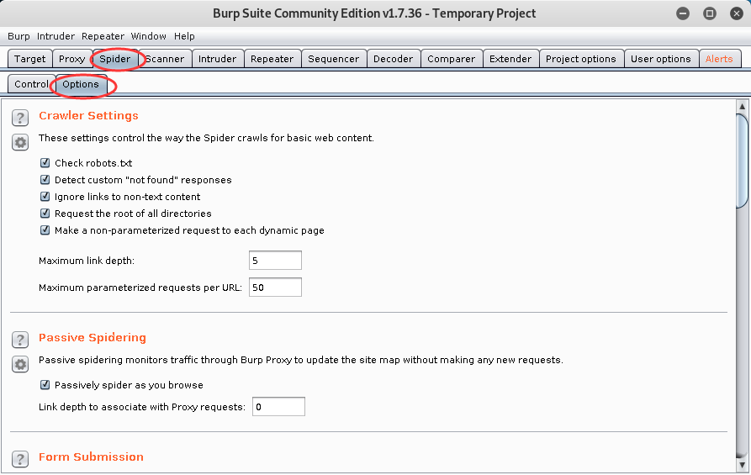Open the Intruder tool tab
Image resolution: width=751 pixels, height=475 pixels.
218,59
